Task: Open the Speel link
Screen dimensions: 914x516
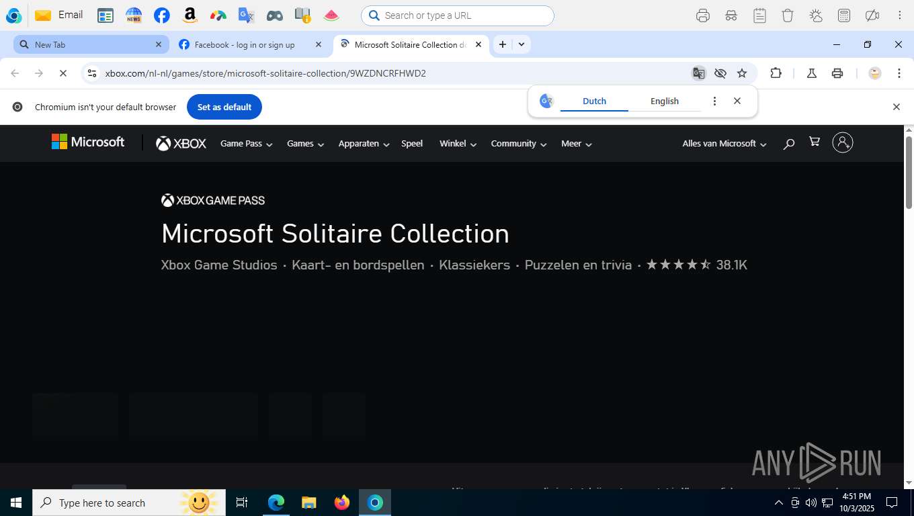Action: tap(412, 144)
